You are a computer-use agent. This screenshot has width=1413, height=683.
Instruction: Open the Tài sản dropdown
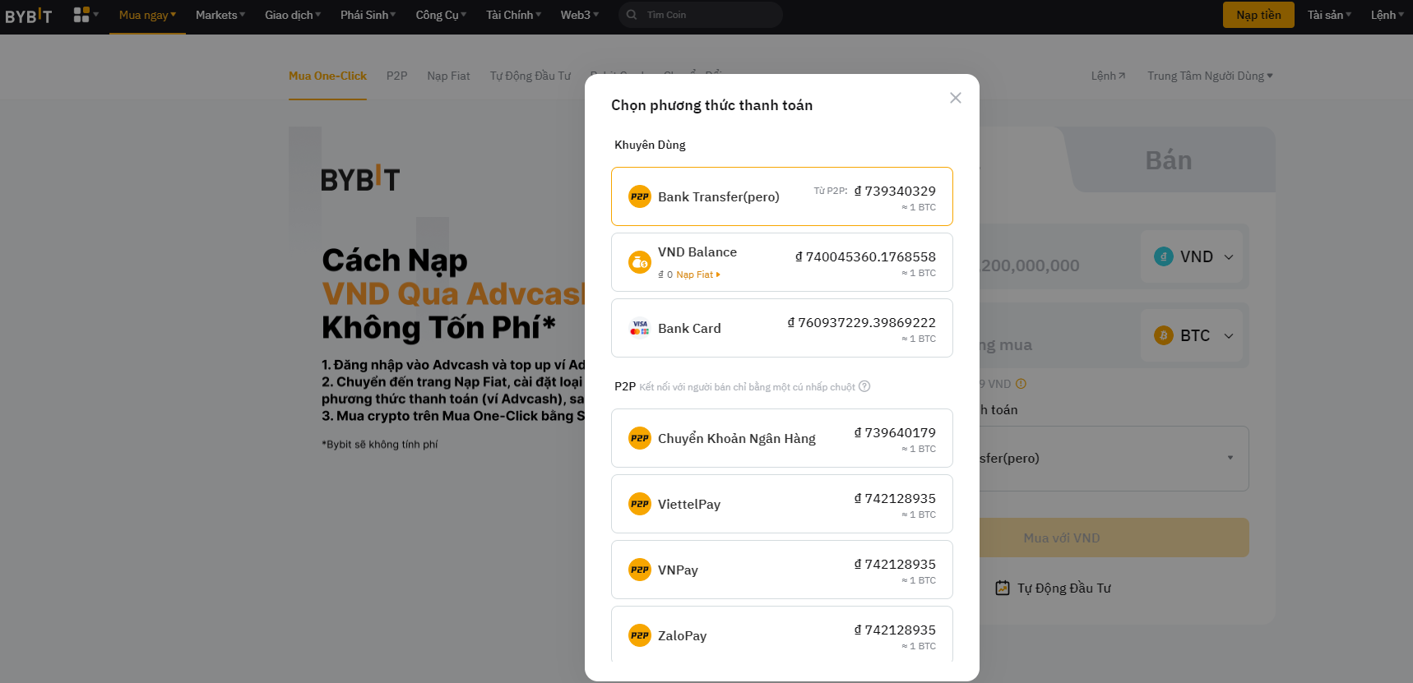tap(1330, 15)
